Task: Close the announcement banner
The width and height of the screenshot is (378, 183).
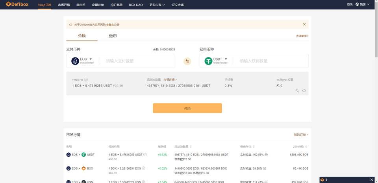Action: (x=304, y=24)
